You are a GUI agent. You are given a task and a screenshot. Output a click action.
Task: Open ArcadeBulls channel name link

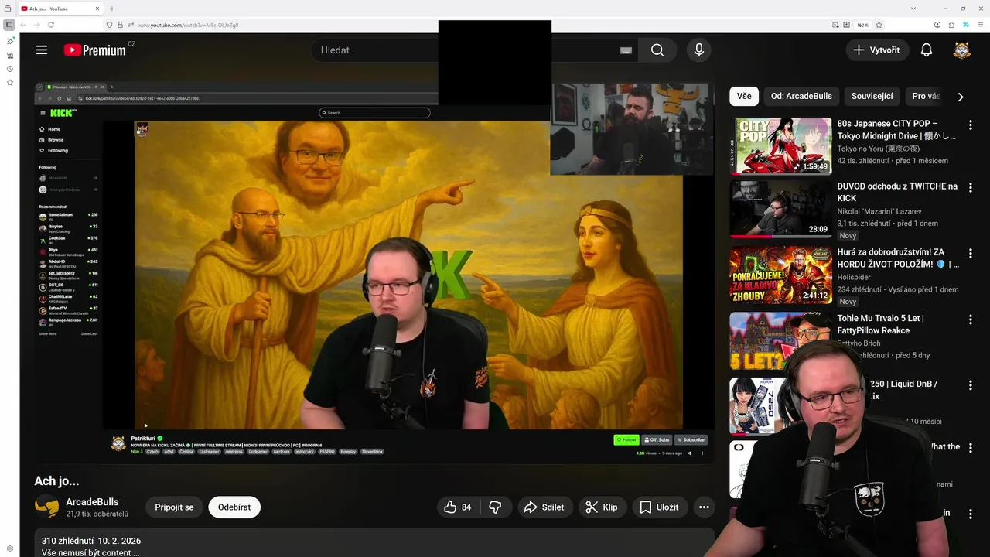pos(92,501)
